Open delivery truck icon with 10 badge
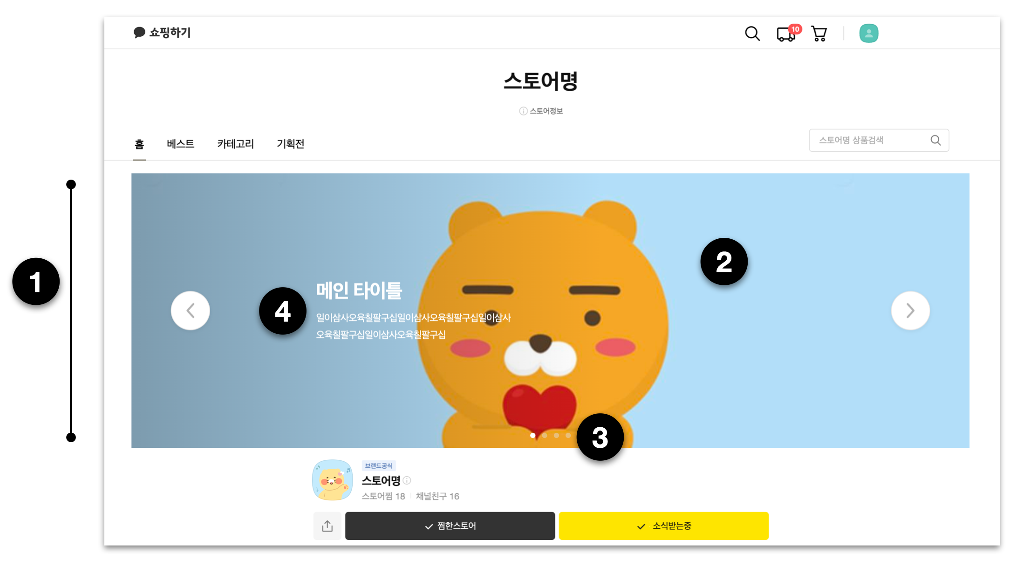The height and width of the screenshot is (579, 1023). [x=788, y=33]
